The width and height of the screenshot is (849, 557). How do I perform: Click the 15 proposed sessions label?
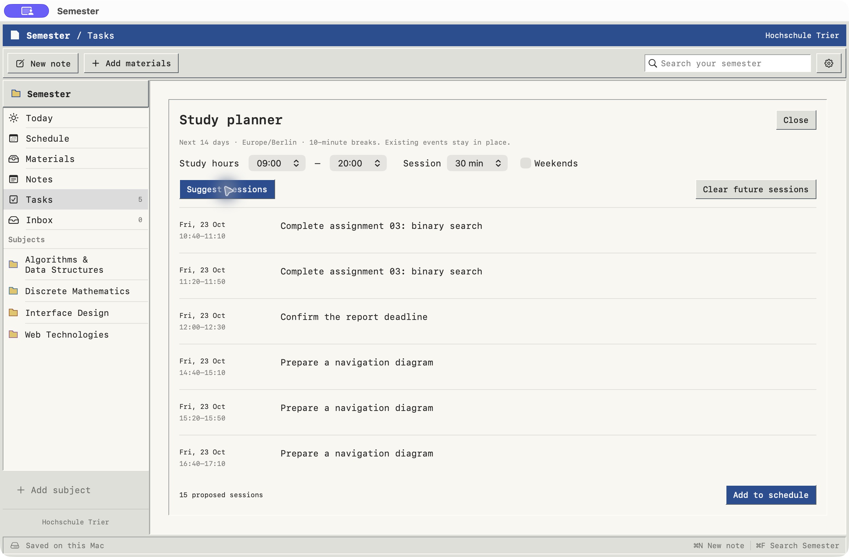click(221, 495)
